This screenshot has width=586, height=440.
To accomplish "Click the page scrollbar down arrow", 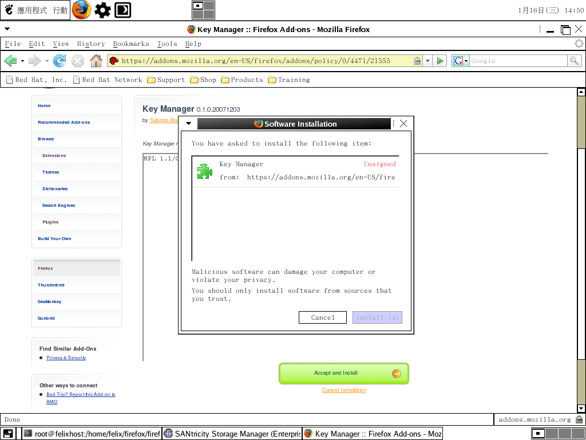I will pos(581,408).
